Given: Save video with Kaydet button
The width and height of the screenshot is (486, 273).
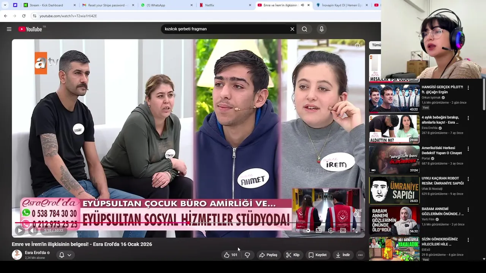Looking at the screenshot, I should pyautogui.click(x=317, y=255).
